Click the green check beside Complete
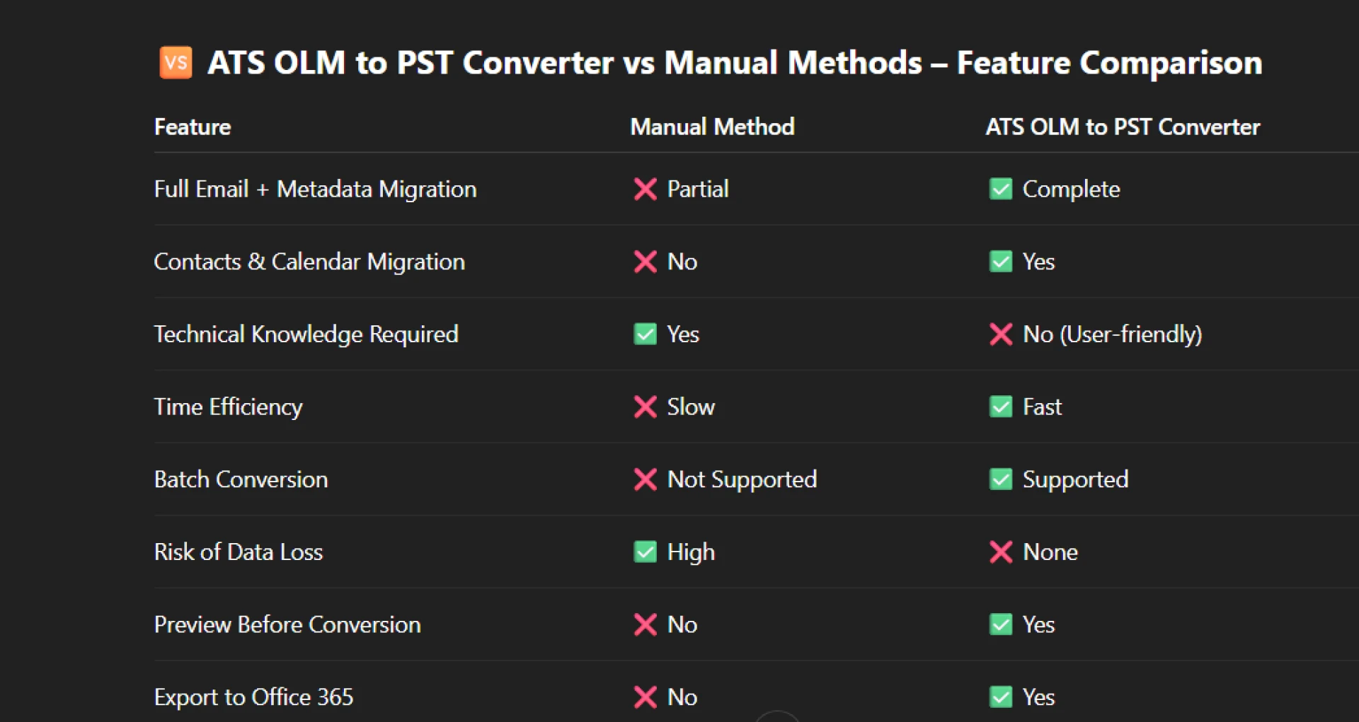Screen dimensions: 1359x722 1001,189
